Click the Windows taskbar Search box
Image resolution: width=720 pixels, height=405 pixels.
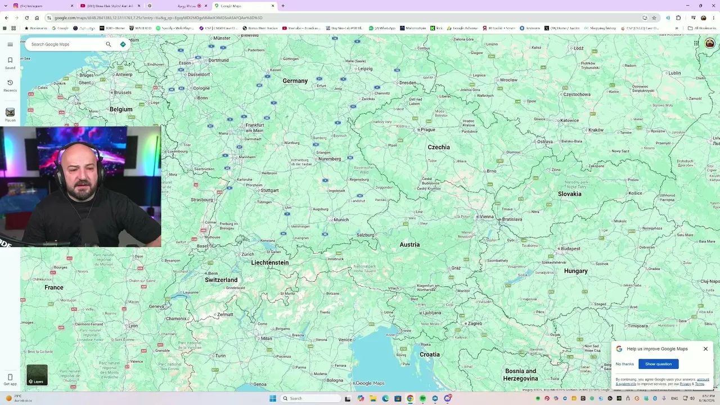pyautogui.click(x=312, y=398)
